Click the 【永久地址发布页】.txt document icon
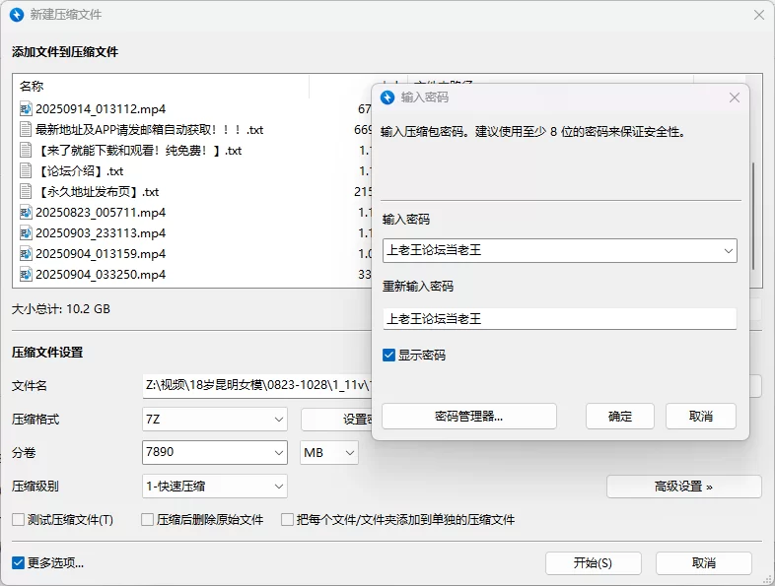The height and width of the screenshot is (586, 775). pos(27,192)
